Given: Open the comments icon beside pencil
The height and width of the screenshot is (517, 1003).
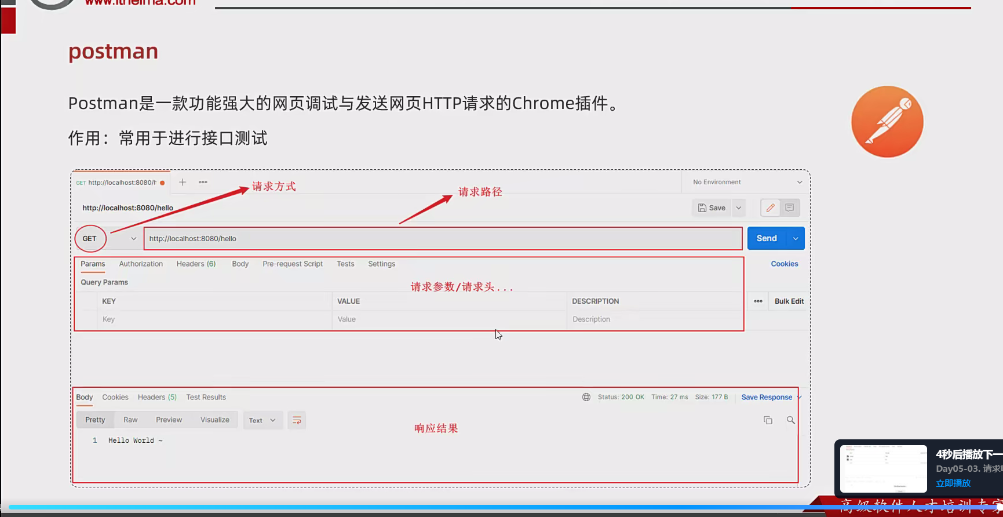Looking at the screenshot, I should (789, 207).
